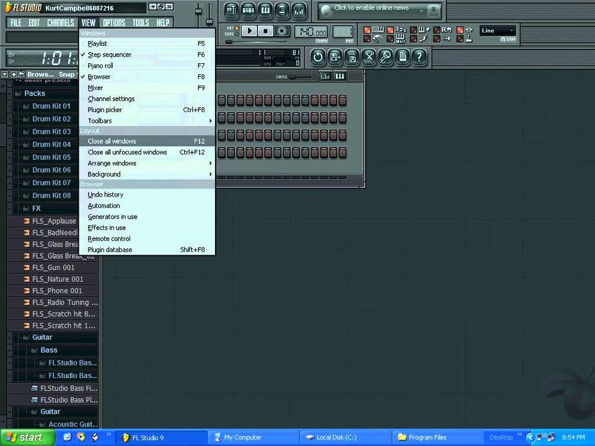Select Plugin picker menu entry
The height and width of the screenshot is (446, 595).
click(148, 110)
